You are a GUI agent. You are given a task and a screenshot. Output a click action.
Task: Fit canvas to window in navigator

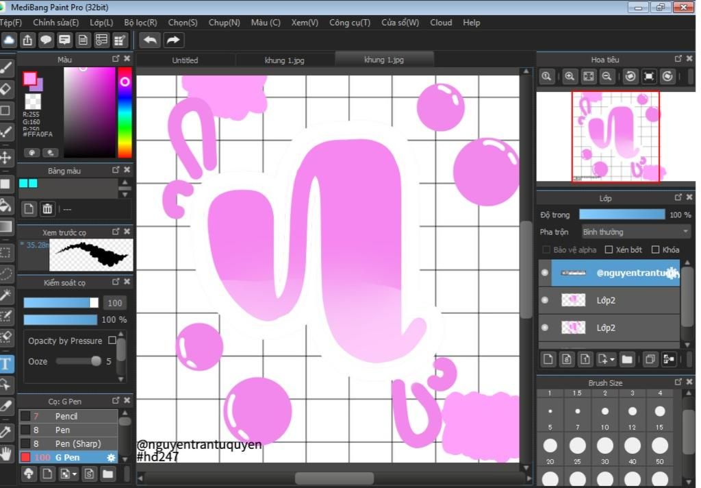(x=588, y=77)
